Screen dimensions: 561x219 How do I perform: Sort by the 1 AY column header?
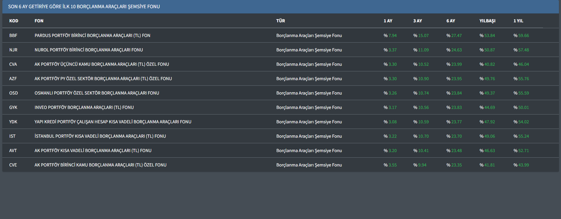pos(388,21)
